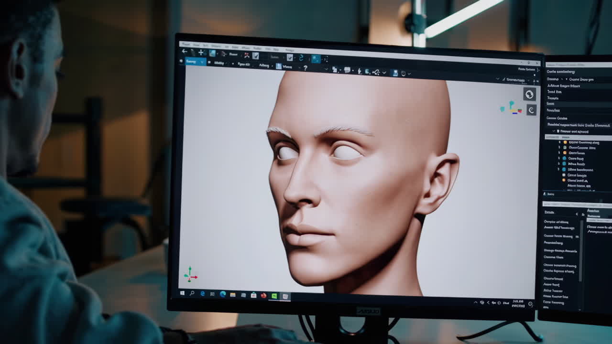Click the red crosshair tool icon

coord(246,54)
